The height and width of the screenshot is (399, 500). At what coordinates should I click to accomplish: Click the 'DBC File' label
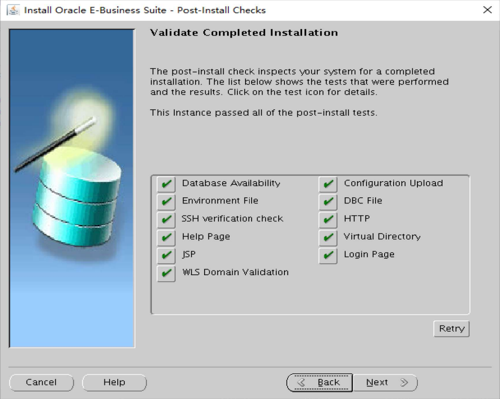(363, 201)
